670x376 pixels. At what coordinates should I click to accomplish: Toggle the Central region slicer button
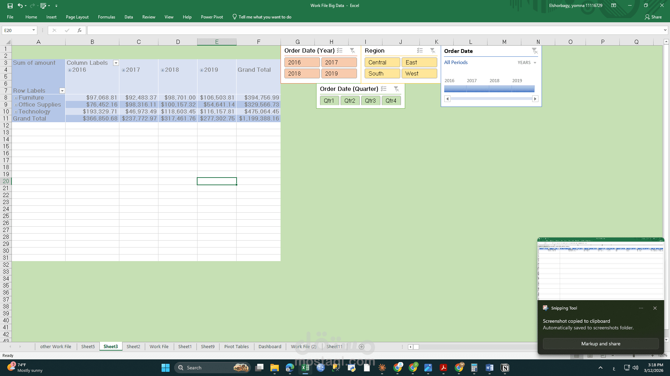pos(382,62)
